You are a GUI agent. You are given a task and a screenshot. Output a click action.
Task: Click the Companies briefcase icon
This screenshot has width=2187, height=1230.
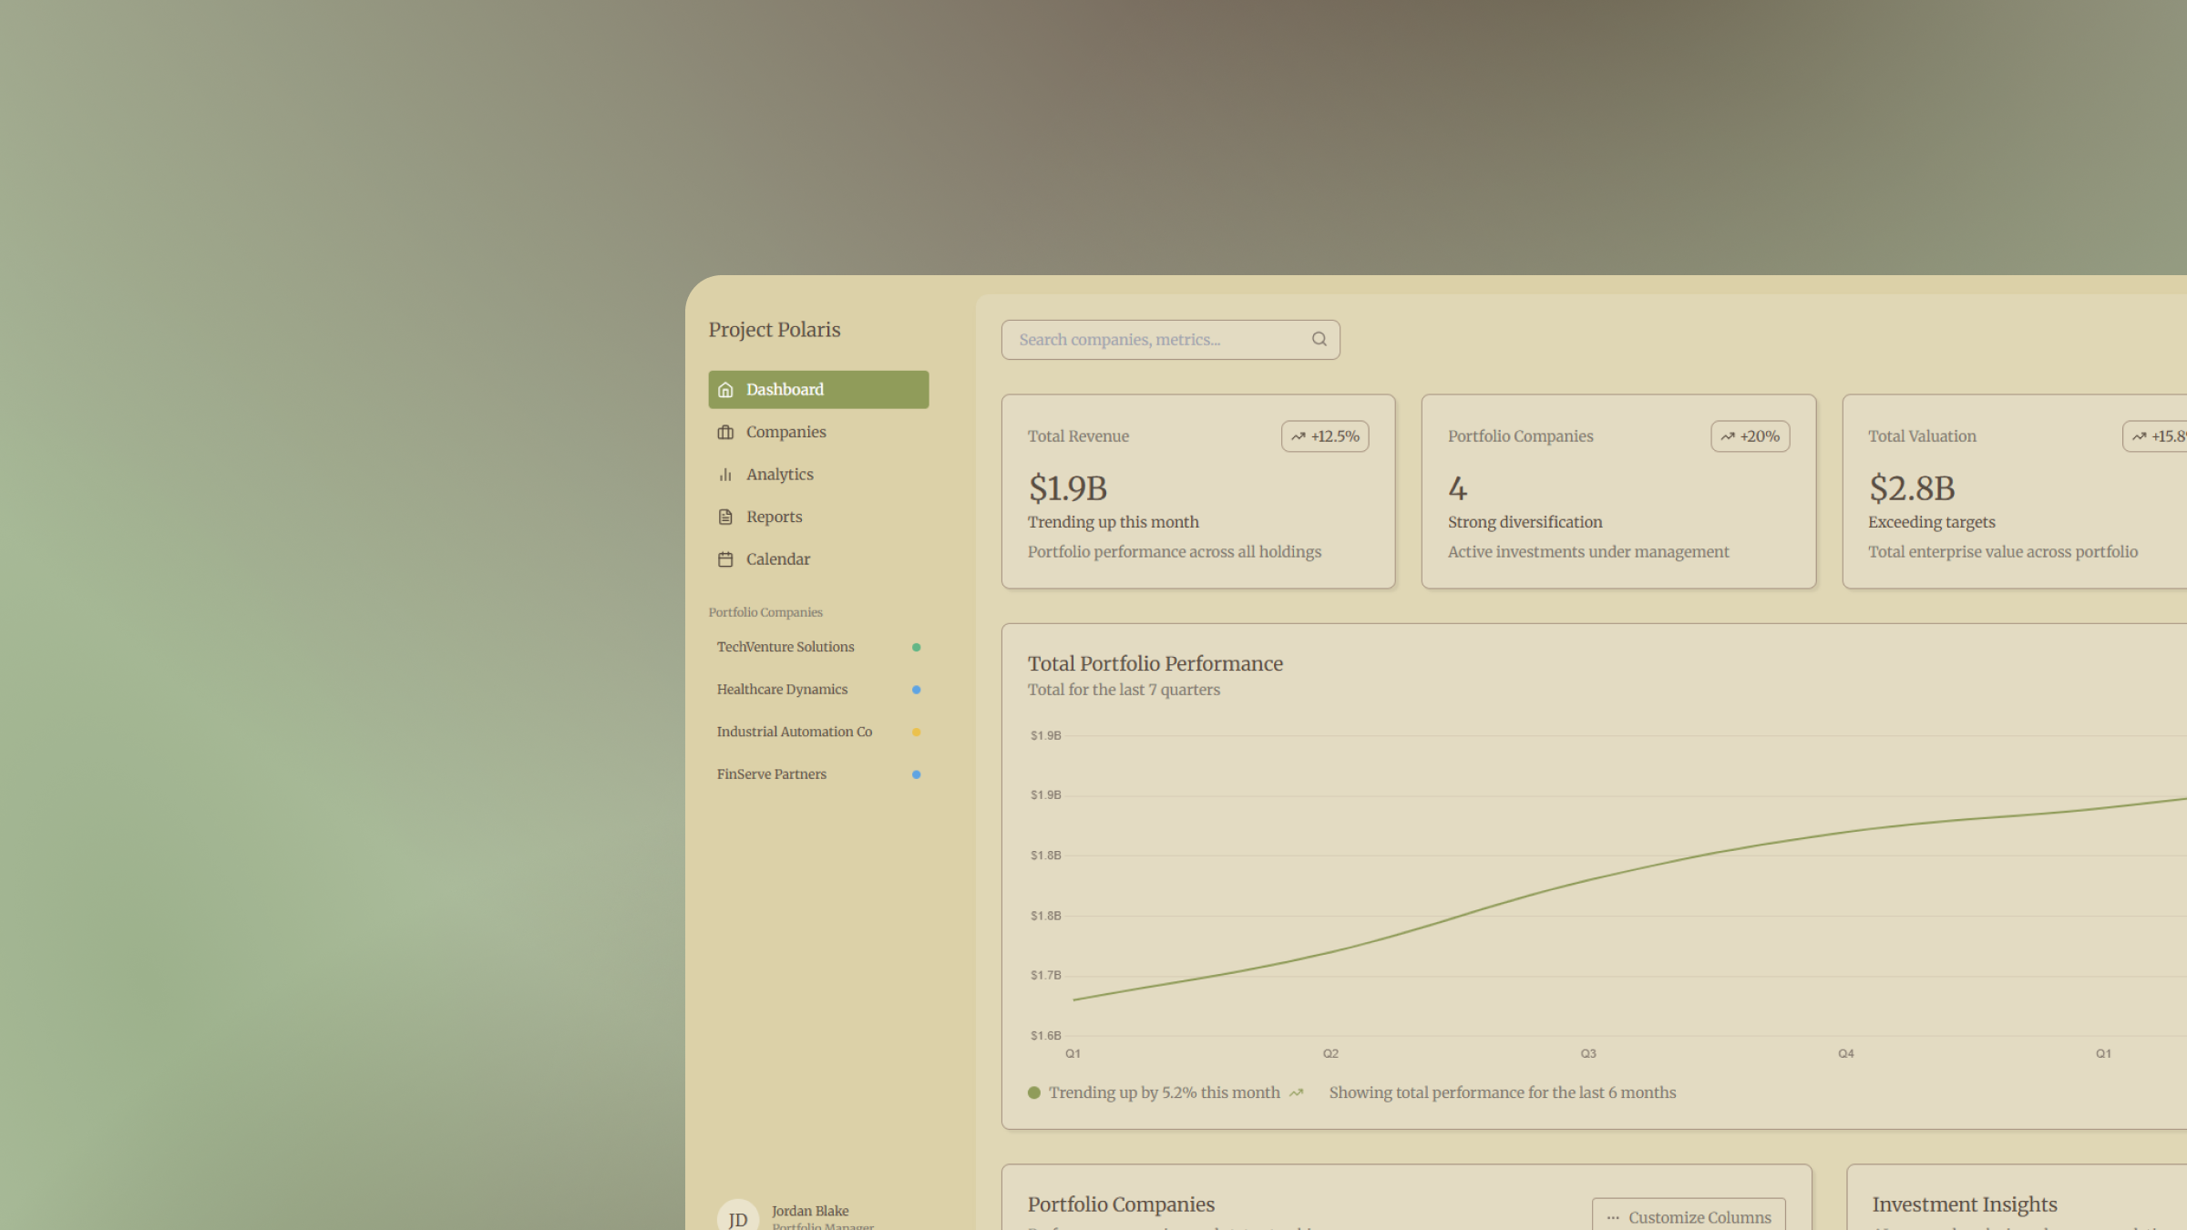[725, 433]
